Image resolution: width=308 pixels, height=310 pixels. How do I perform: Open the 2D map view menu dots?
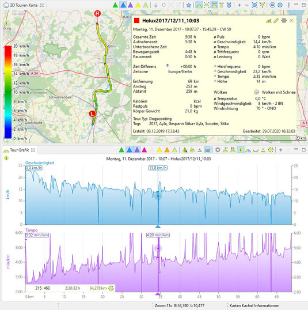[x=288, y=5]
